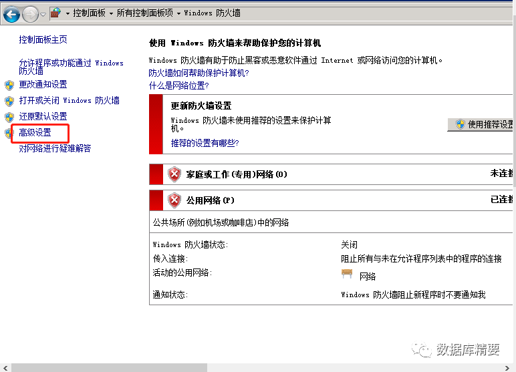Click horizontal scrollbar right arrow

507,368
